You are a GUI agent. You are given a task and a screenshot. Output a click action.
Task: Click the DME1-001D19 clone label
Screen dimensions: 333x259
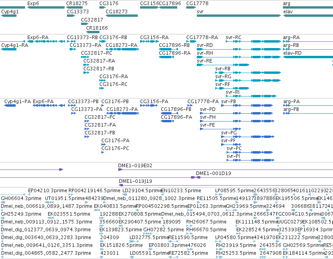(213, 173)
